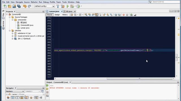Switch to the Design view
This screenshot has height=101, width=181.
pos(57,15)
